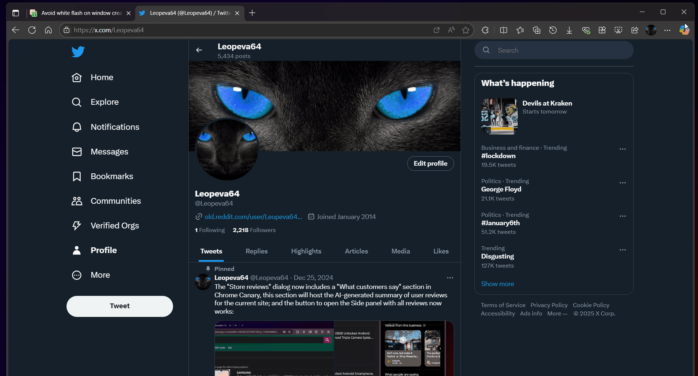This screenshot has width=698, height=376.
Task: Click the Edit profile button
Action: (430, 164)
